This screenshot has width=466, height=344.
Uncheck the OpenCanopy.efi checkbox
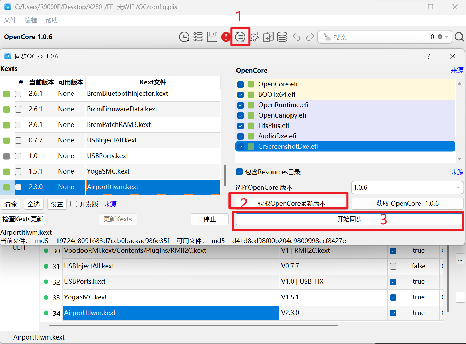coord(241,115)
